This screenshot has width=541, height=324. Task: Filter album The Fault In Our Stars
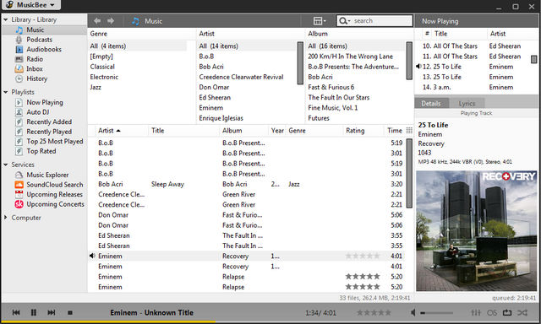click(339, 97)
